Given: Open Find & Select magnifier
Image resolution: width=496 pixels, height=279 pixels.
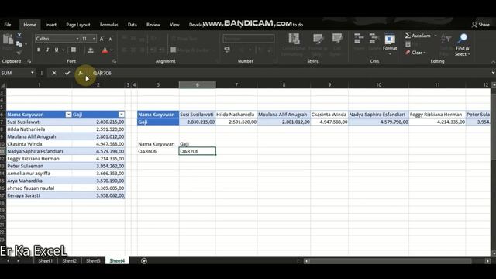Looking at the screenshot, I should pos(463,44).
